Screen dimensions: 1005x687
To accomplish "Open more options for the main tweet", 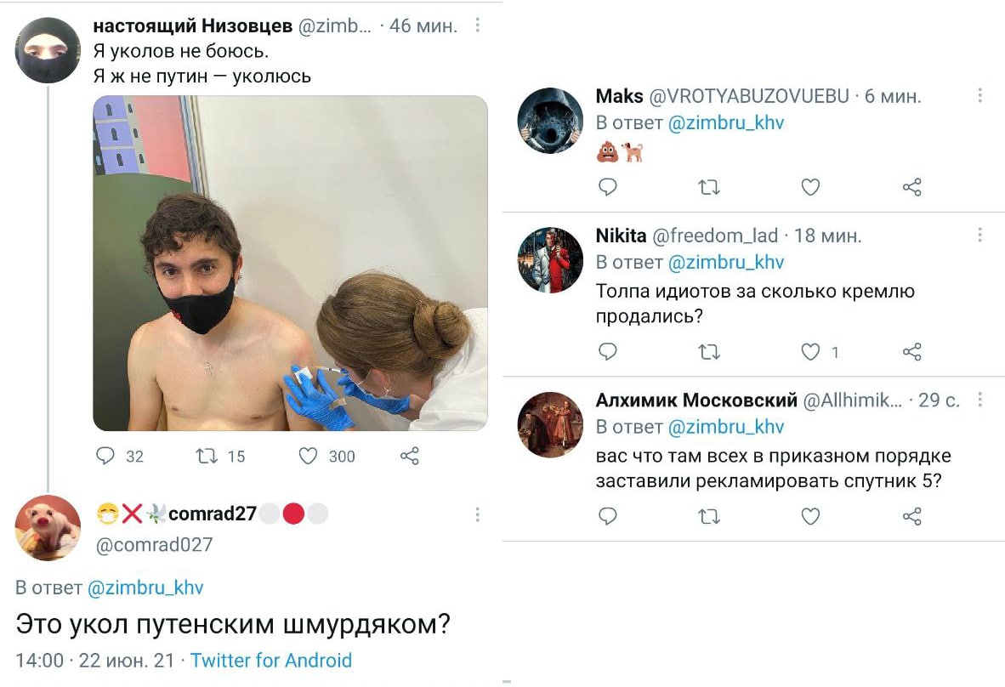I will point(478,25).
